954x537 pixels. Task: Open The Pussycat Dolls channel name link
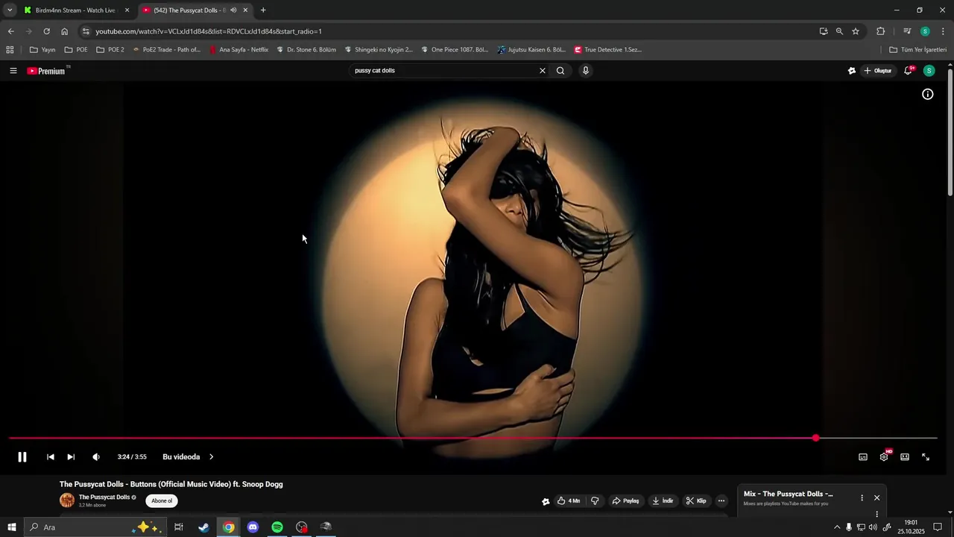104,497
